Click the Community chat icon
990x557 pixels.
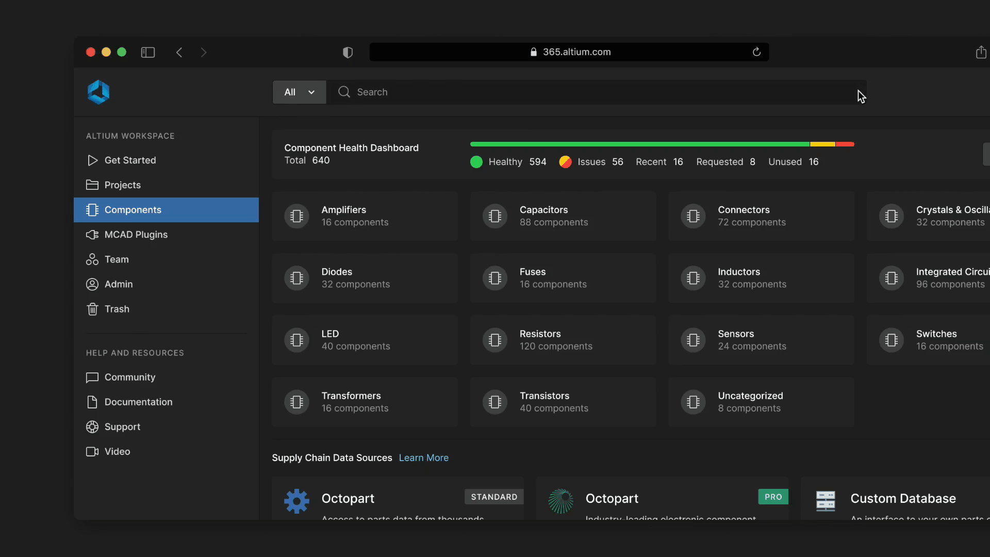coord(92,378)
